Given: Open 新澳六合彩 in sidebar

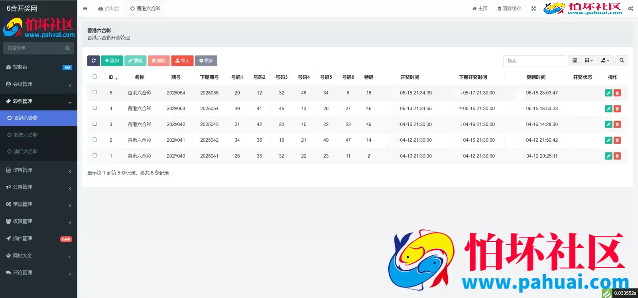Looking at the screenshot, I should (x=39, y=135).
